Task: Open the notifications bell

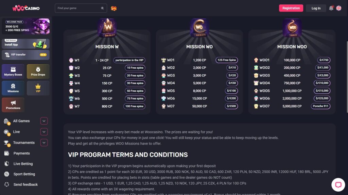Action: click(331, 8)
